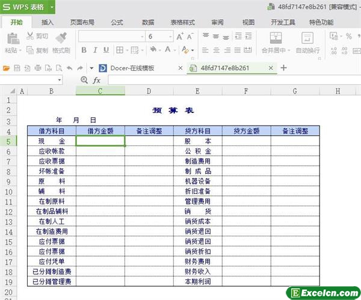Image resolution: width=361 pixels, height=300 pixels.
Task: Click the distributed alignment icon
Action: coord(248,50)
